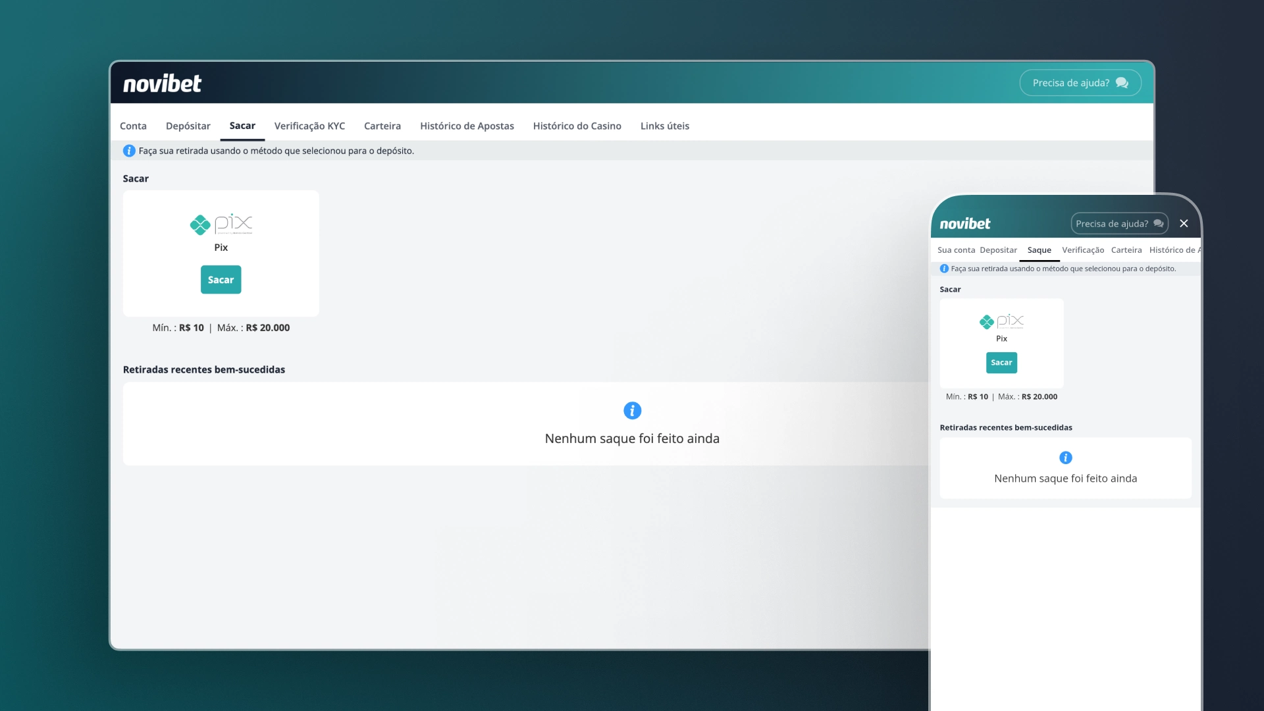Open the 'Sua conta' mobile tab
Screen dimensions: 1264x711
[x=956, y=250]
